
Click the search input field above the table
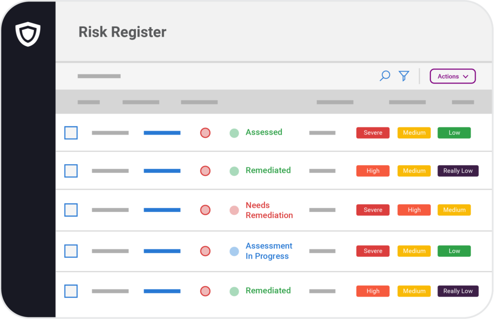(x=99, y=76)
